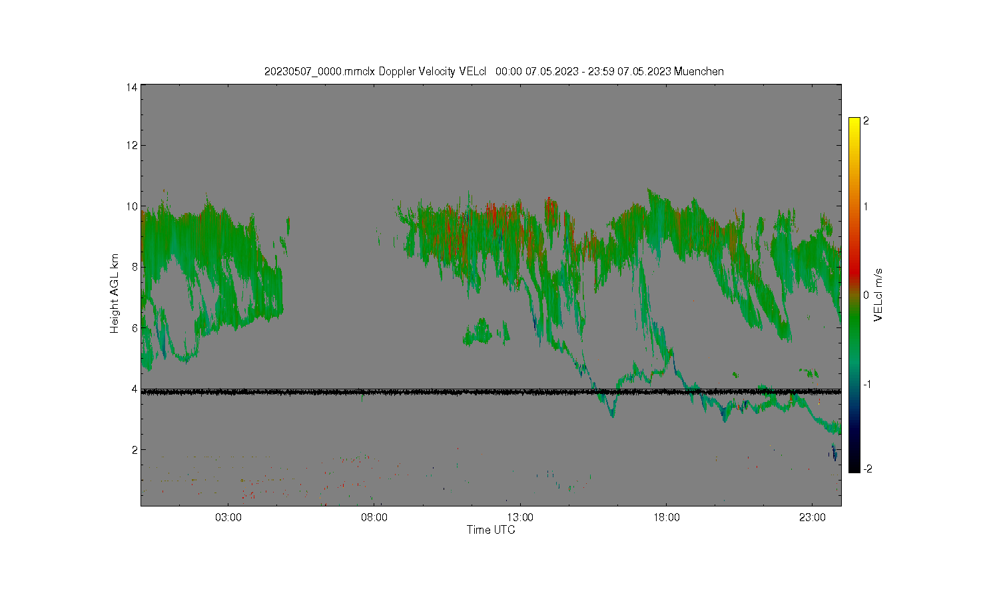This screenshot has width=999, height=599.
Task: Click the height tick label '8'
Action: [x=135, y=267]
